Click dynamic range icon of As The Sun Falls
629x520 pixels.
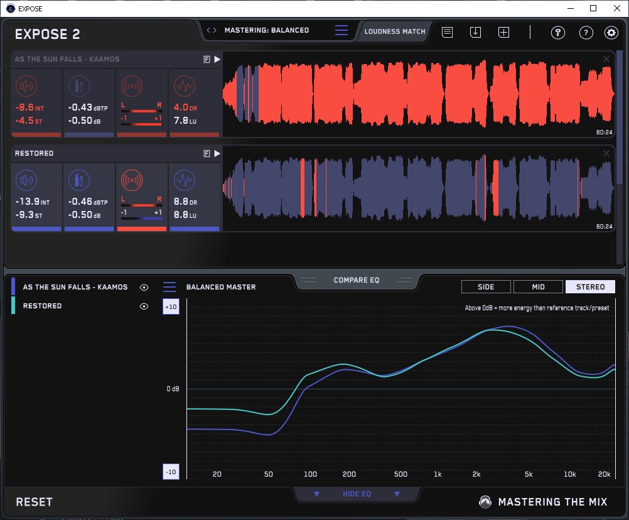[184, 86]
